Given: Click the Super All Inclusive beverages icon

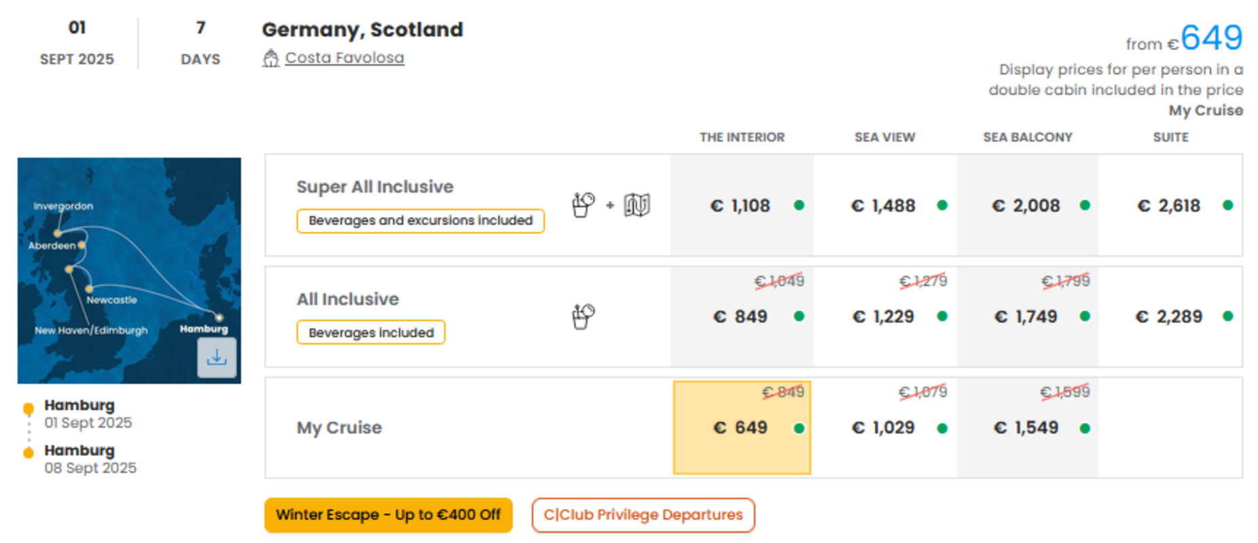Looking at the screenshot, I should coord(583,204).
